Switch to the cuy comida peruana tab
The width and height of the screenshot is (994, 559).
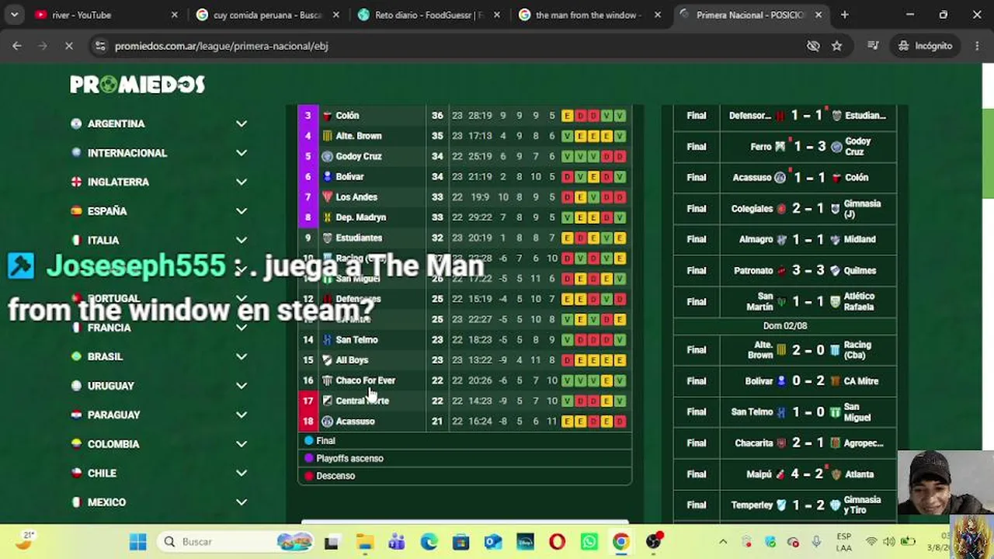tap(268, 15)
